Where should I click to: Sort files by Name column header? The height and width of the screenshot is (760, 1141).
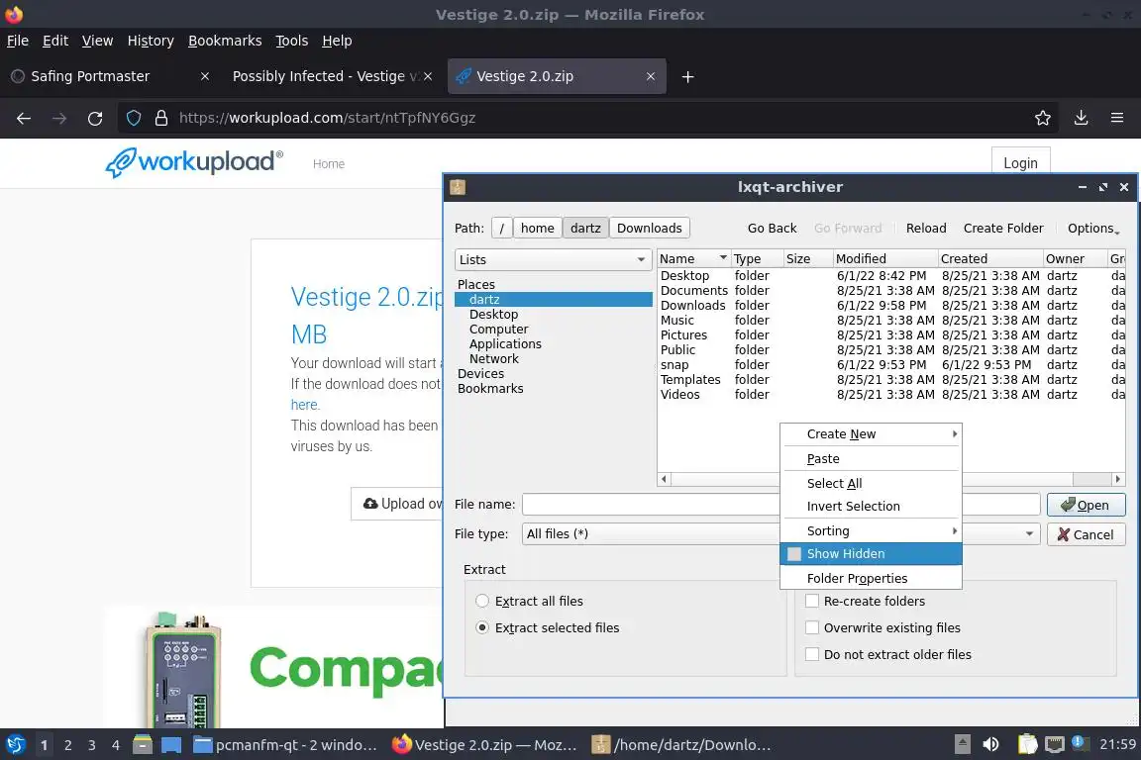coord(692,259)
